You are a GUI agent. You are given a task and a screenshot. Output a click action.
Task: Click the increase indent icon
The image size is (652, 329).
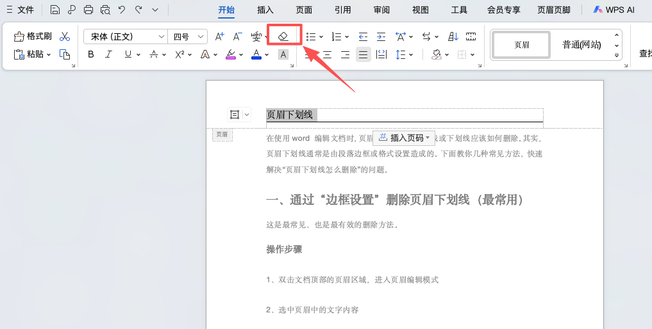pos(381,36)
